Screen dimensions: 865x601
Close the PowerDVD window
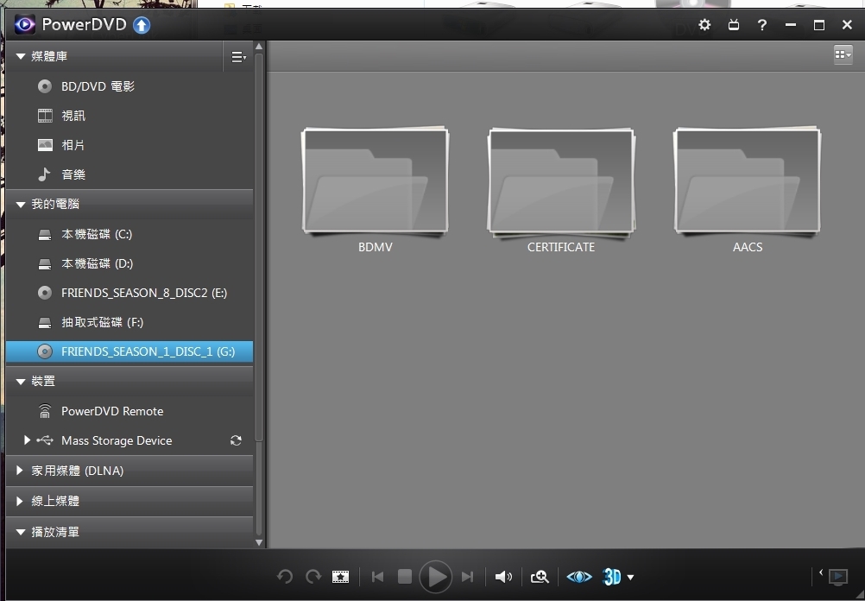click(x=848, y=25)
